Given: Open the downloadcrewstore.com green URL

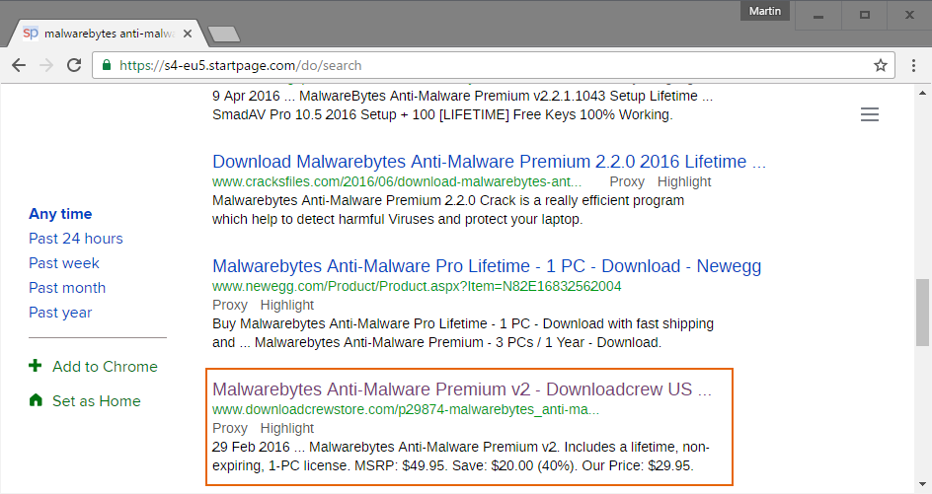Looking at the screenshot, I should [x=406, y=409].
